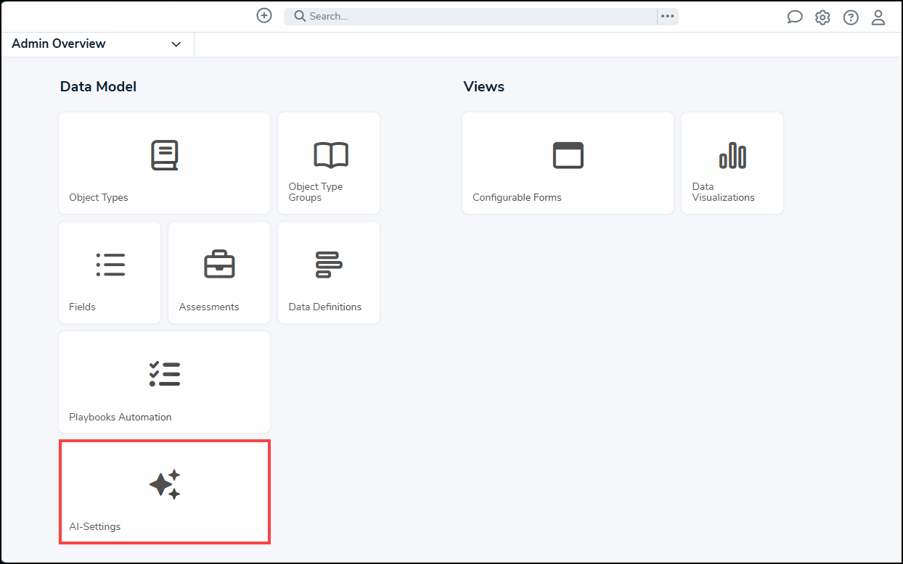Select the Admin Overview title text
The width and height of the screenshot is (903, 564).
tap(59, 43)
